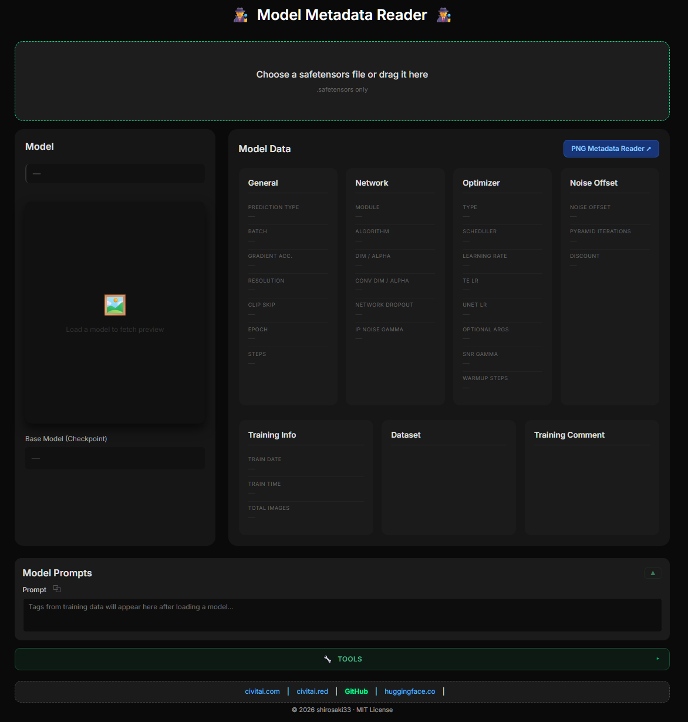
Task: Click the Training Comment heading
Action: coord(569,435)
